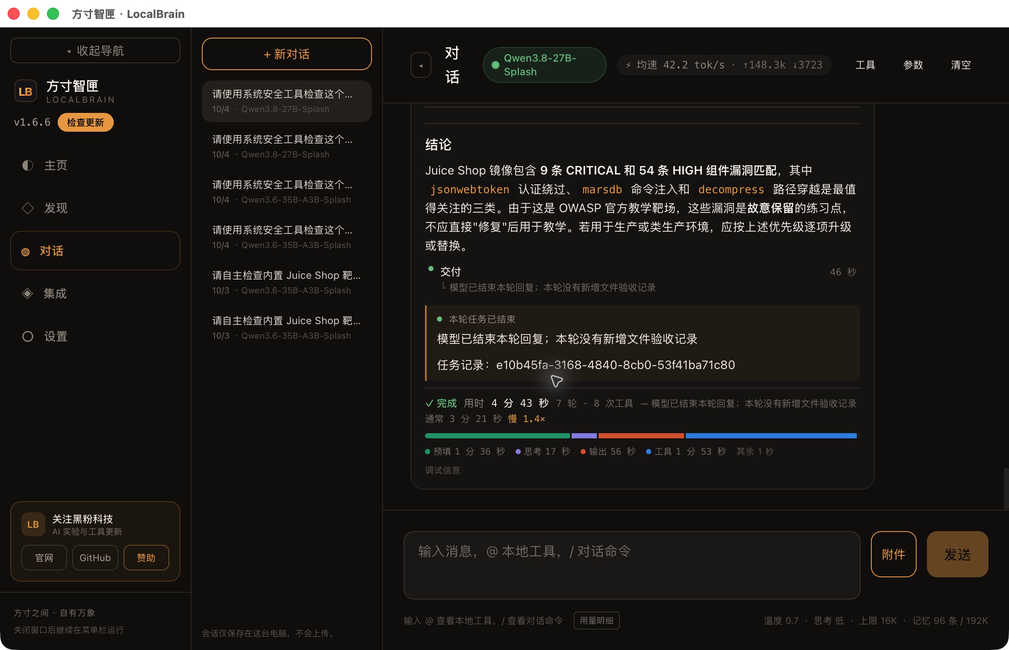
Task: Click the blue 工具 segment of timing bar
Action: 771,436
